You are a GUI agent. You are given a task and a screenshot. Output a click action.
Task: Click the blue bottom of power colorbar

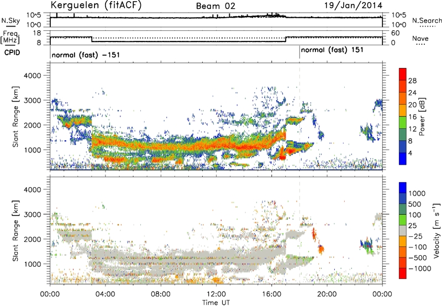[x=403, y=159]
